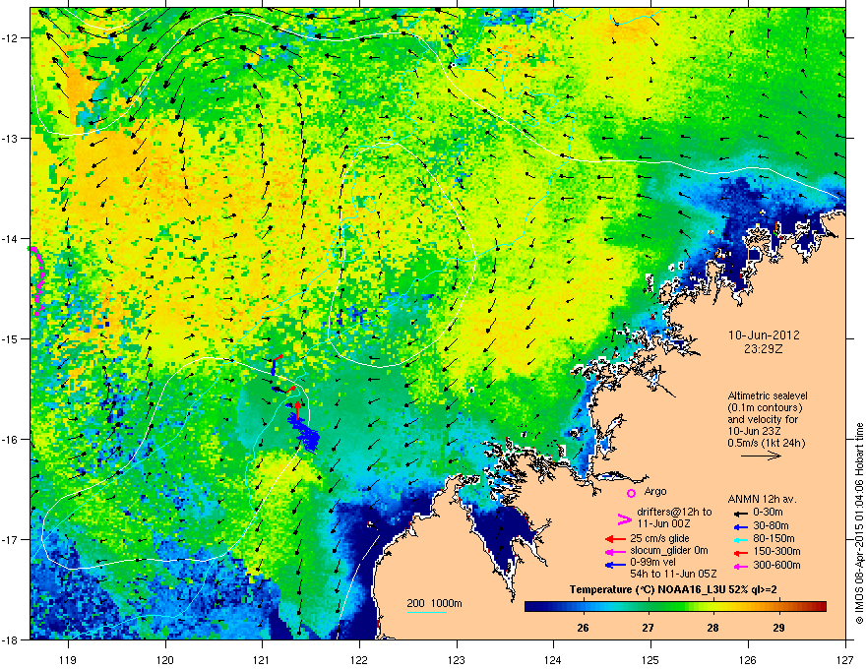The image size is (866, 669).
Task: Click the cyan 80-150m ANMN legend arrow
Action: point(740,539)
